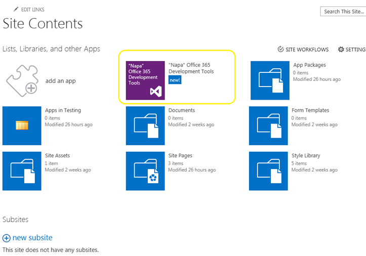Click the add an app puzzle icon
The height and width of the screenshot is (256, 366).
coord(22,81)
